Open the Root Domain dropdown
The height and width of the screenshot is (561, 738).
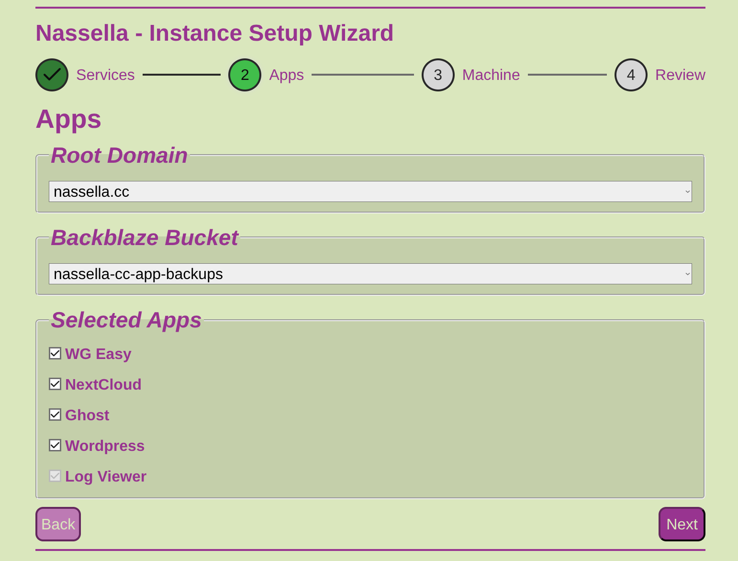[x=370, y=191]
